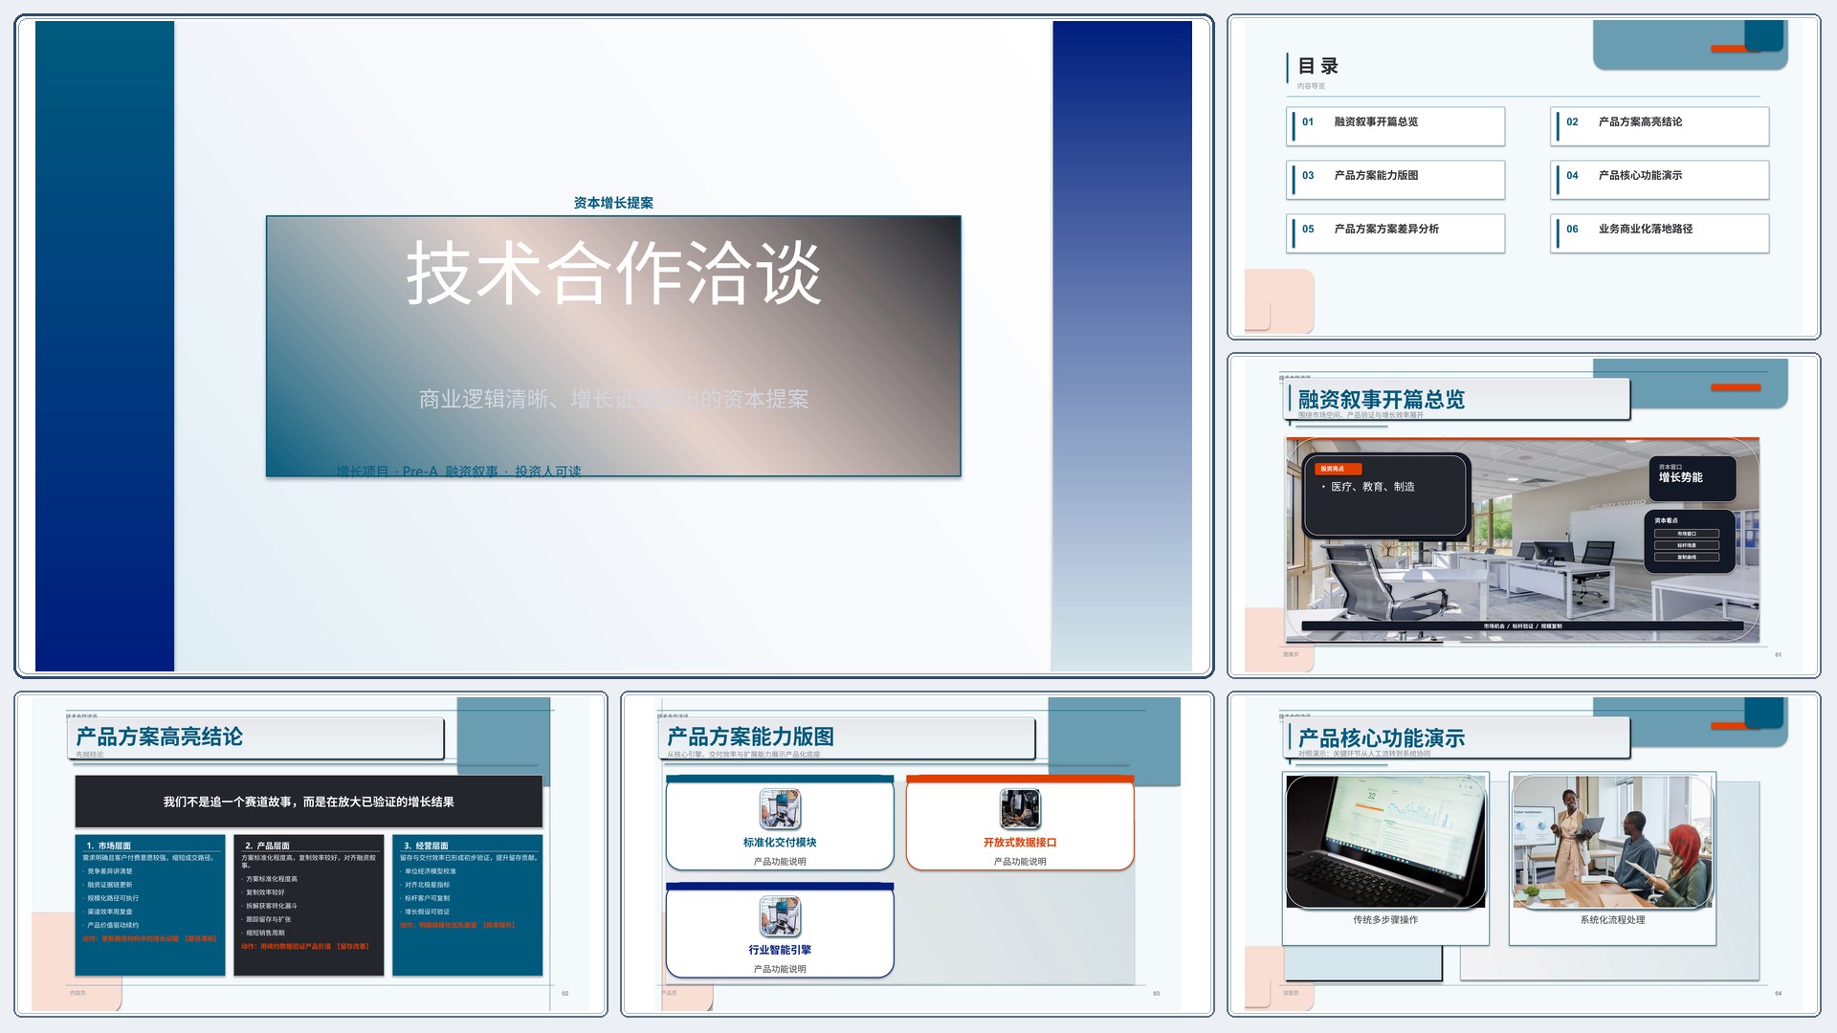Click the 医疗、教育、制造 bullet text
1837x1033 pixels.
pyautogui.click(x=1372, y=487)
